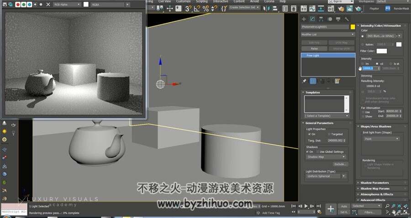Image resolution: width=411 pixels, height=218 pixels.
Task: Click the large Set Keys plus button
Action: pyautogui.click(x=331, y=209)
